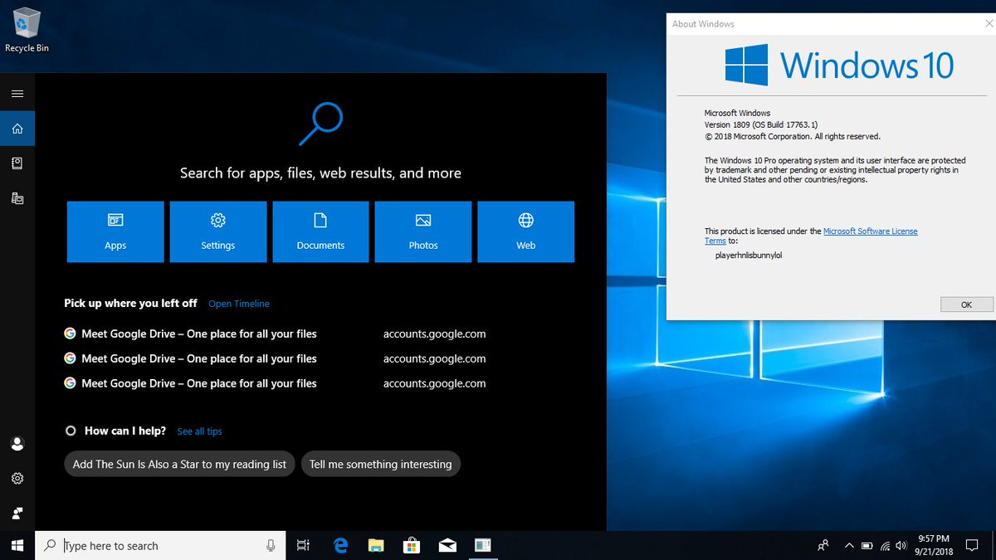Click the Type here to search box
This screenshot has width=996, height=560.
pos(159,545)
